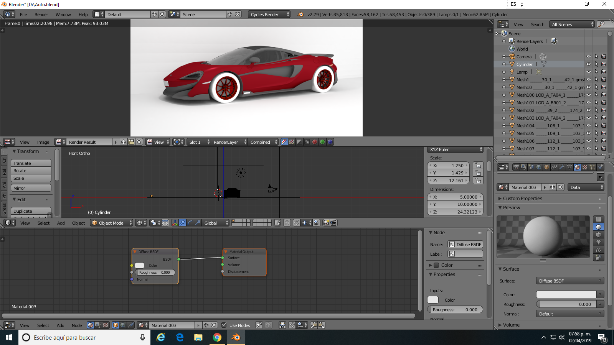Switch to the World properties tab
This screenshot has width=614, height=345.
tap(539, 168)
